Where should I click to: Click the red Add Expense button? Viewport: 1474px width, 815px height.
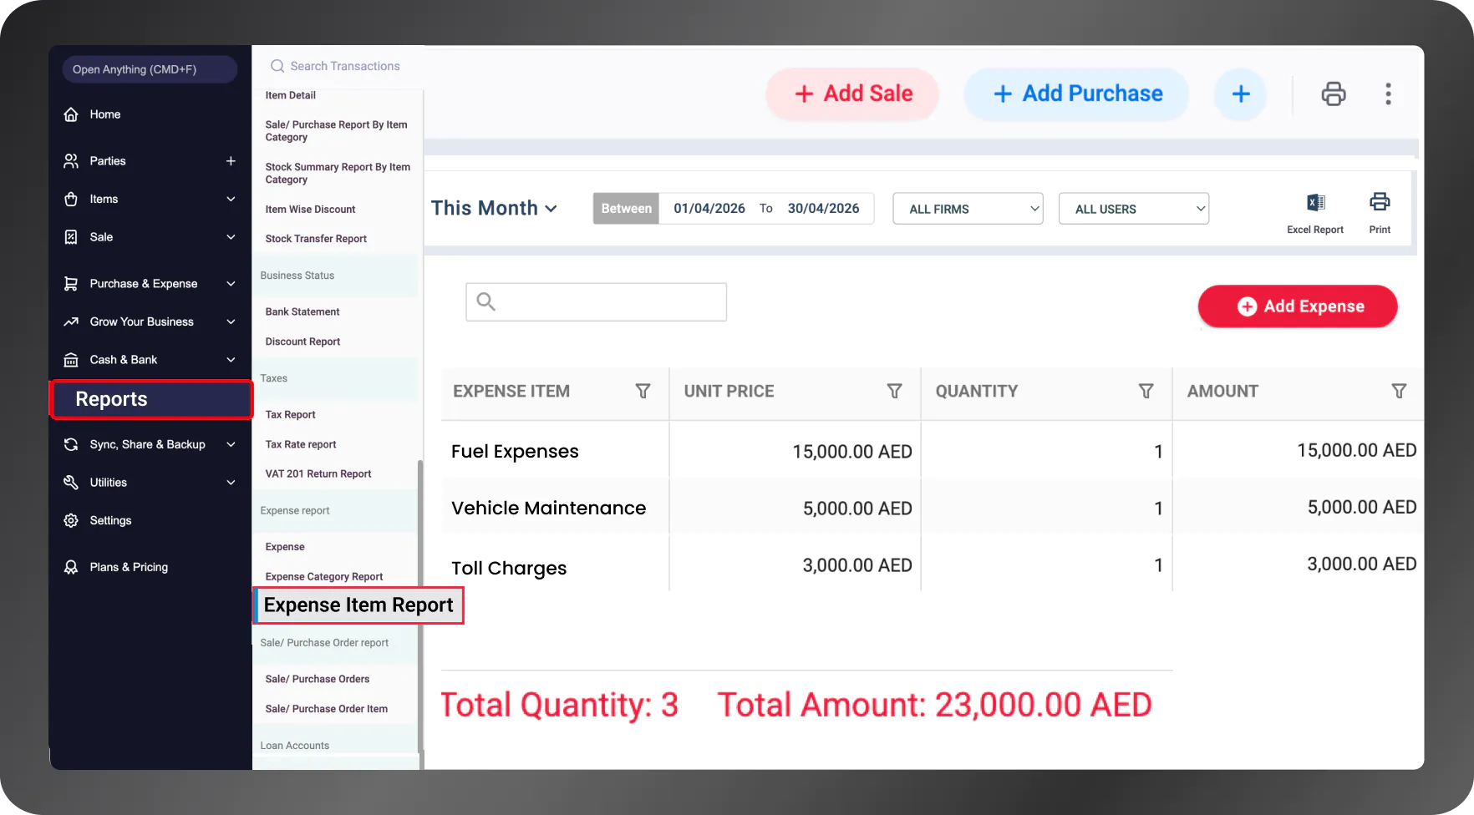[x=1298, y=306]
